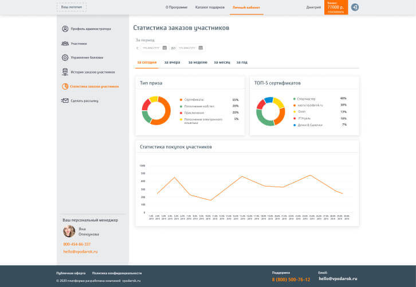Select the 'за сегодня' period tab
The image size is (416, 287).
click(147, 63)
